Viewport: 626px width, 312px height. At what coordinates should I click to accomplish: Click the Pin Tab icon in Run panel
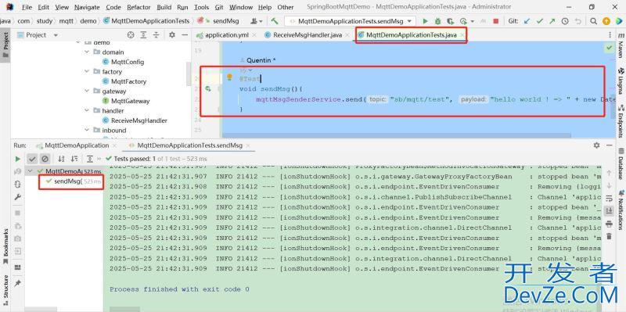point(17,283)
